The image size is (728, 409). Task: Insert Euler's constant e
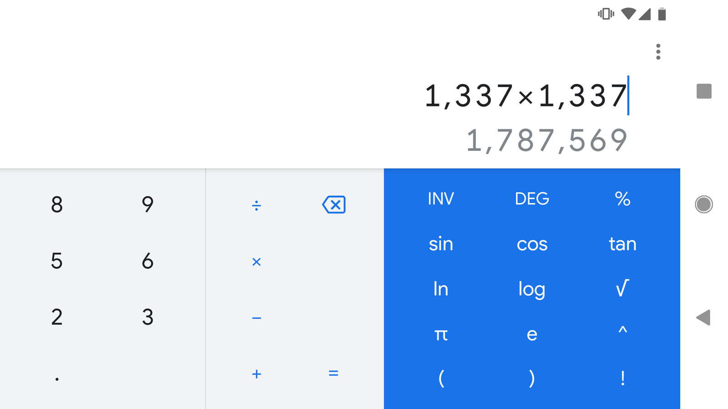click(532, 335)
